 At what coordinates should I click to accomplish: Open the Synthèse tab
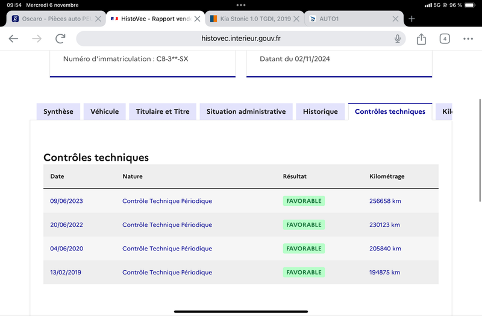point(58,111)
